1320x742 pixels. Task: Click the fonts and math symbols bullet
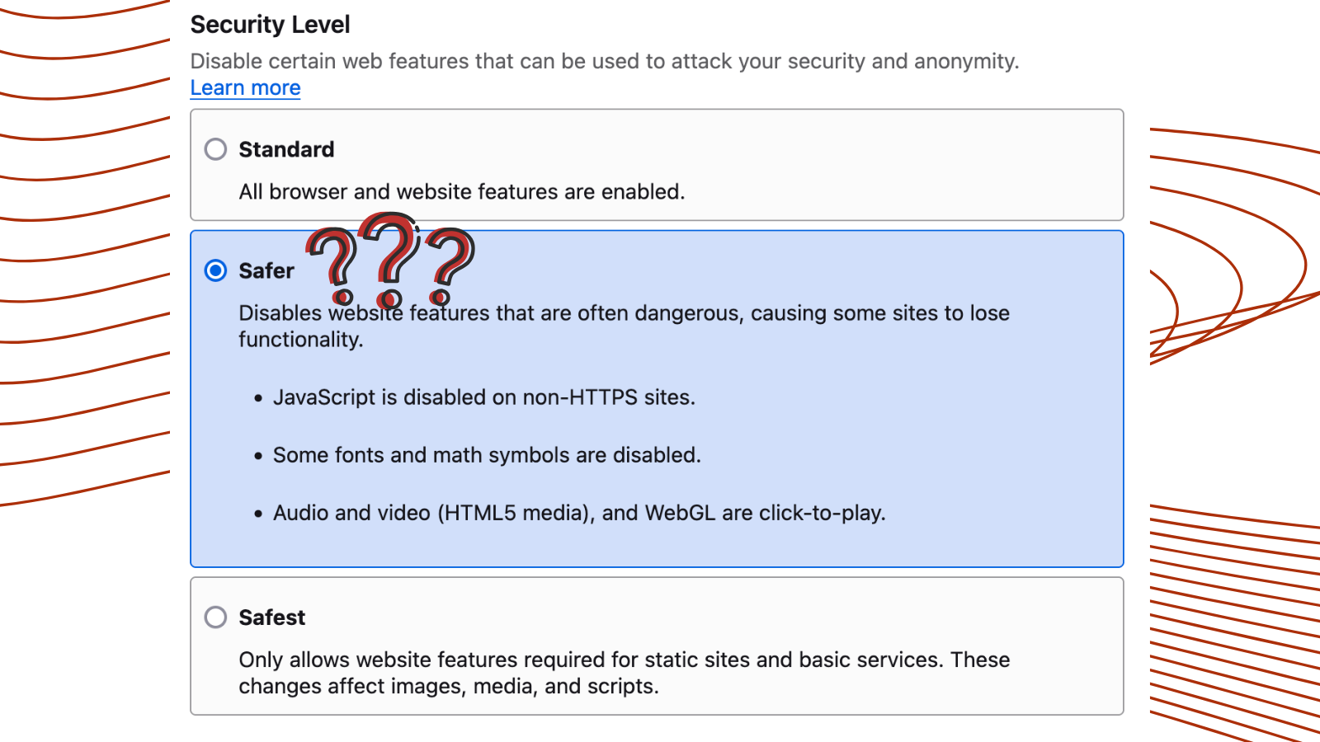[x=487, y=455]
